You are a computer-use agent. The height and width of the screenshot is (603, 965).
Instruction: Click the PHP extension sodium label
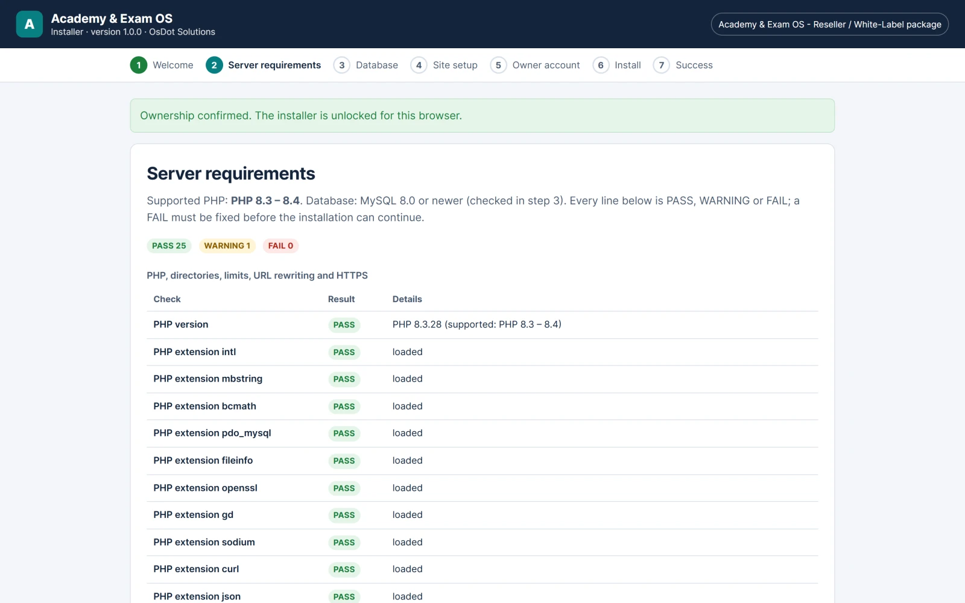point(204,542)
